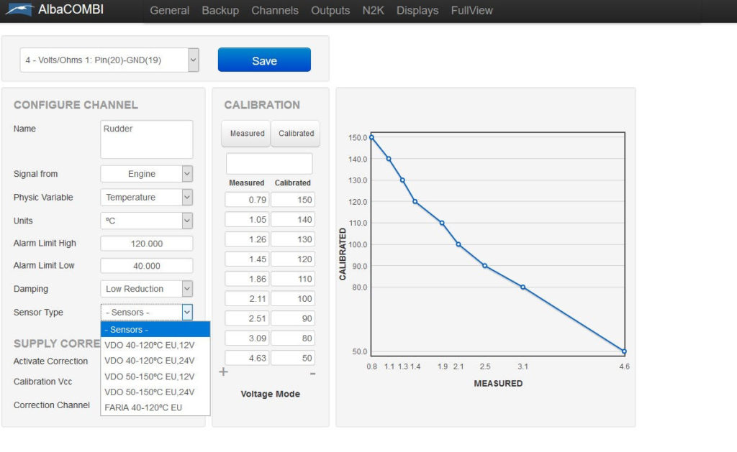Click the Activate Correction label
Screen dimensions: 737x452
coord(51,361)
